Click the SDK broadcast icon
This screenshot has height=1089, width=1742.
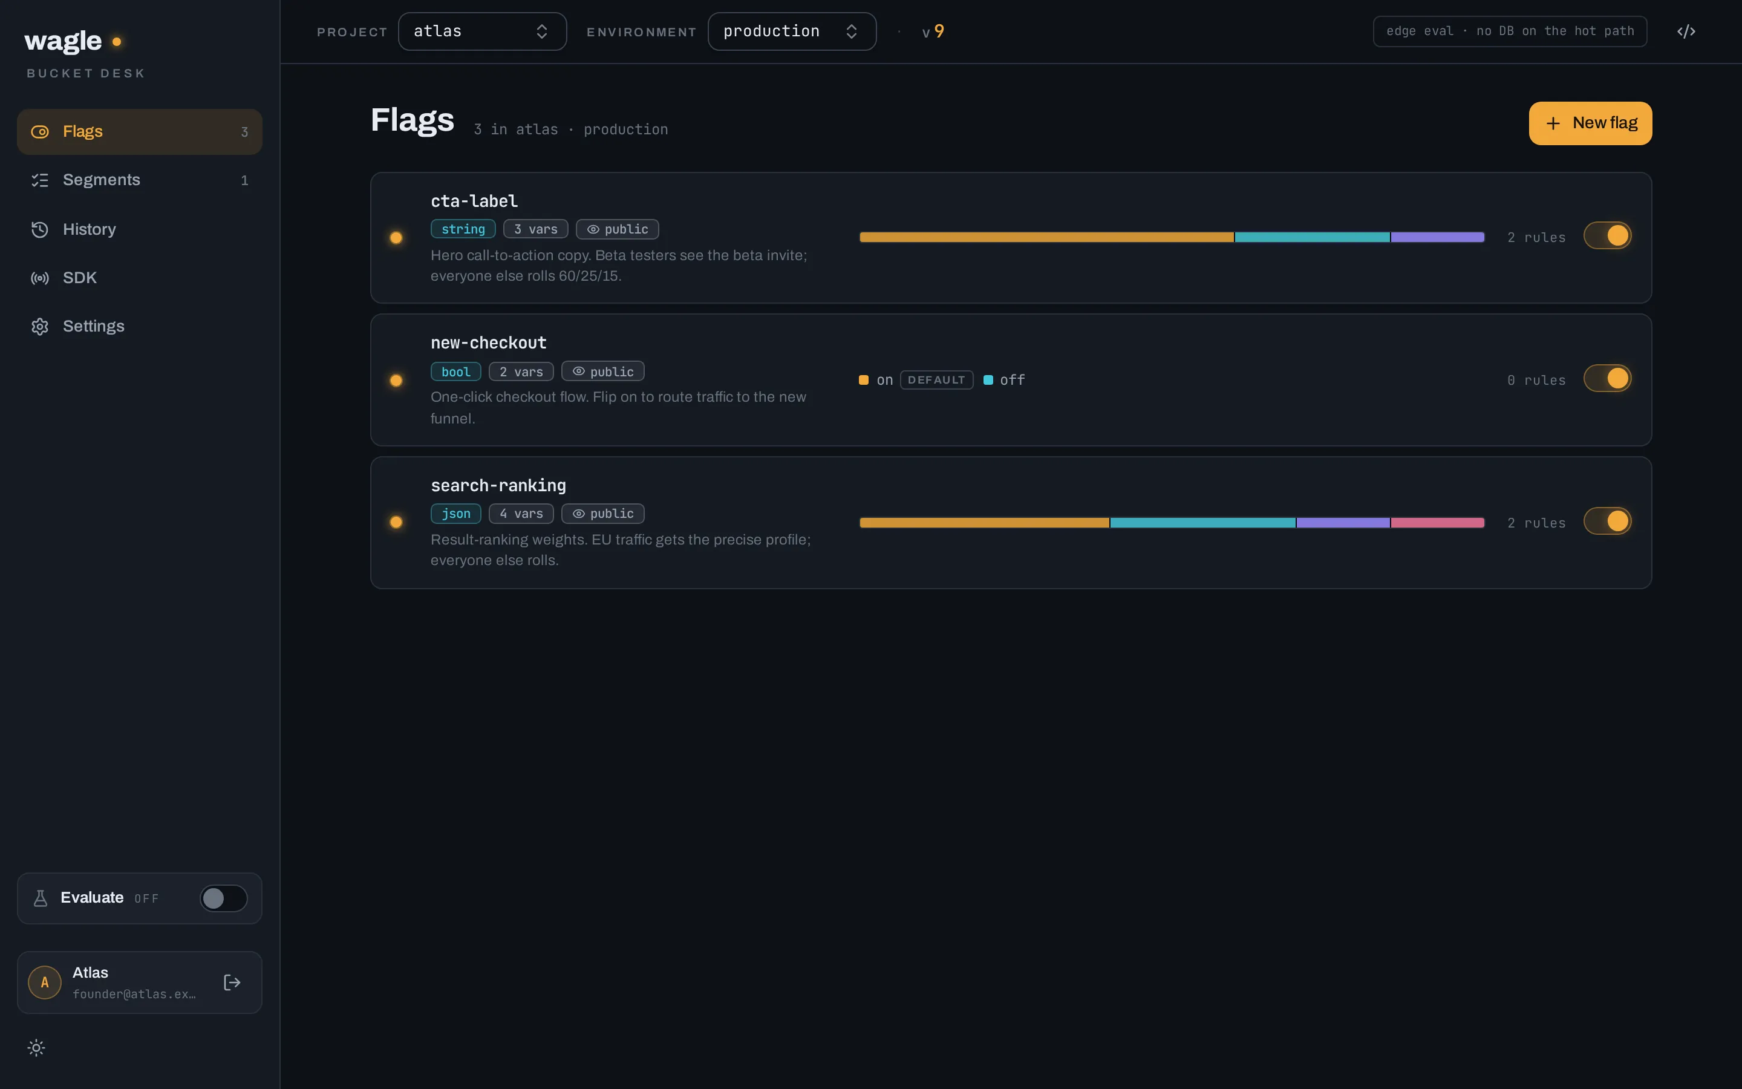point(39,278)
